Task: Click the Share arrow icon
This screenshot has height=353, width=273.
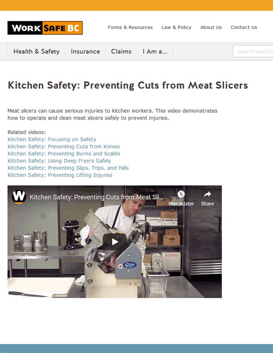Action: point(207,194)
